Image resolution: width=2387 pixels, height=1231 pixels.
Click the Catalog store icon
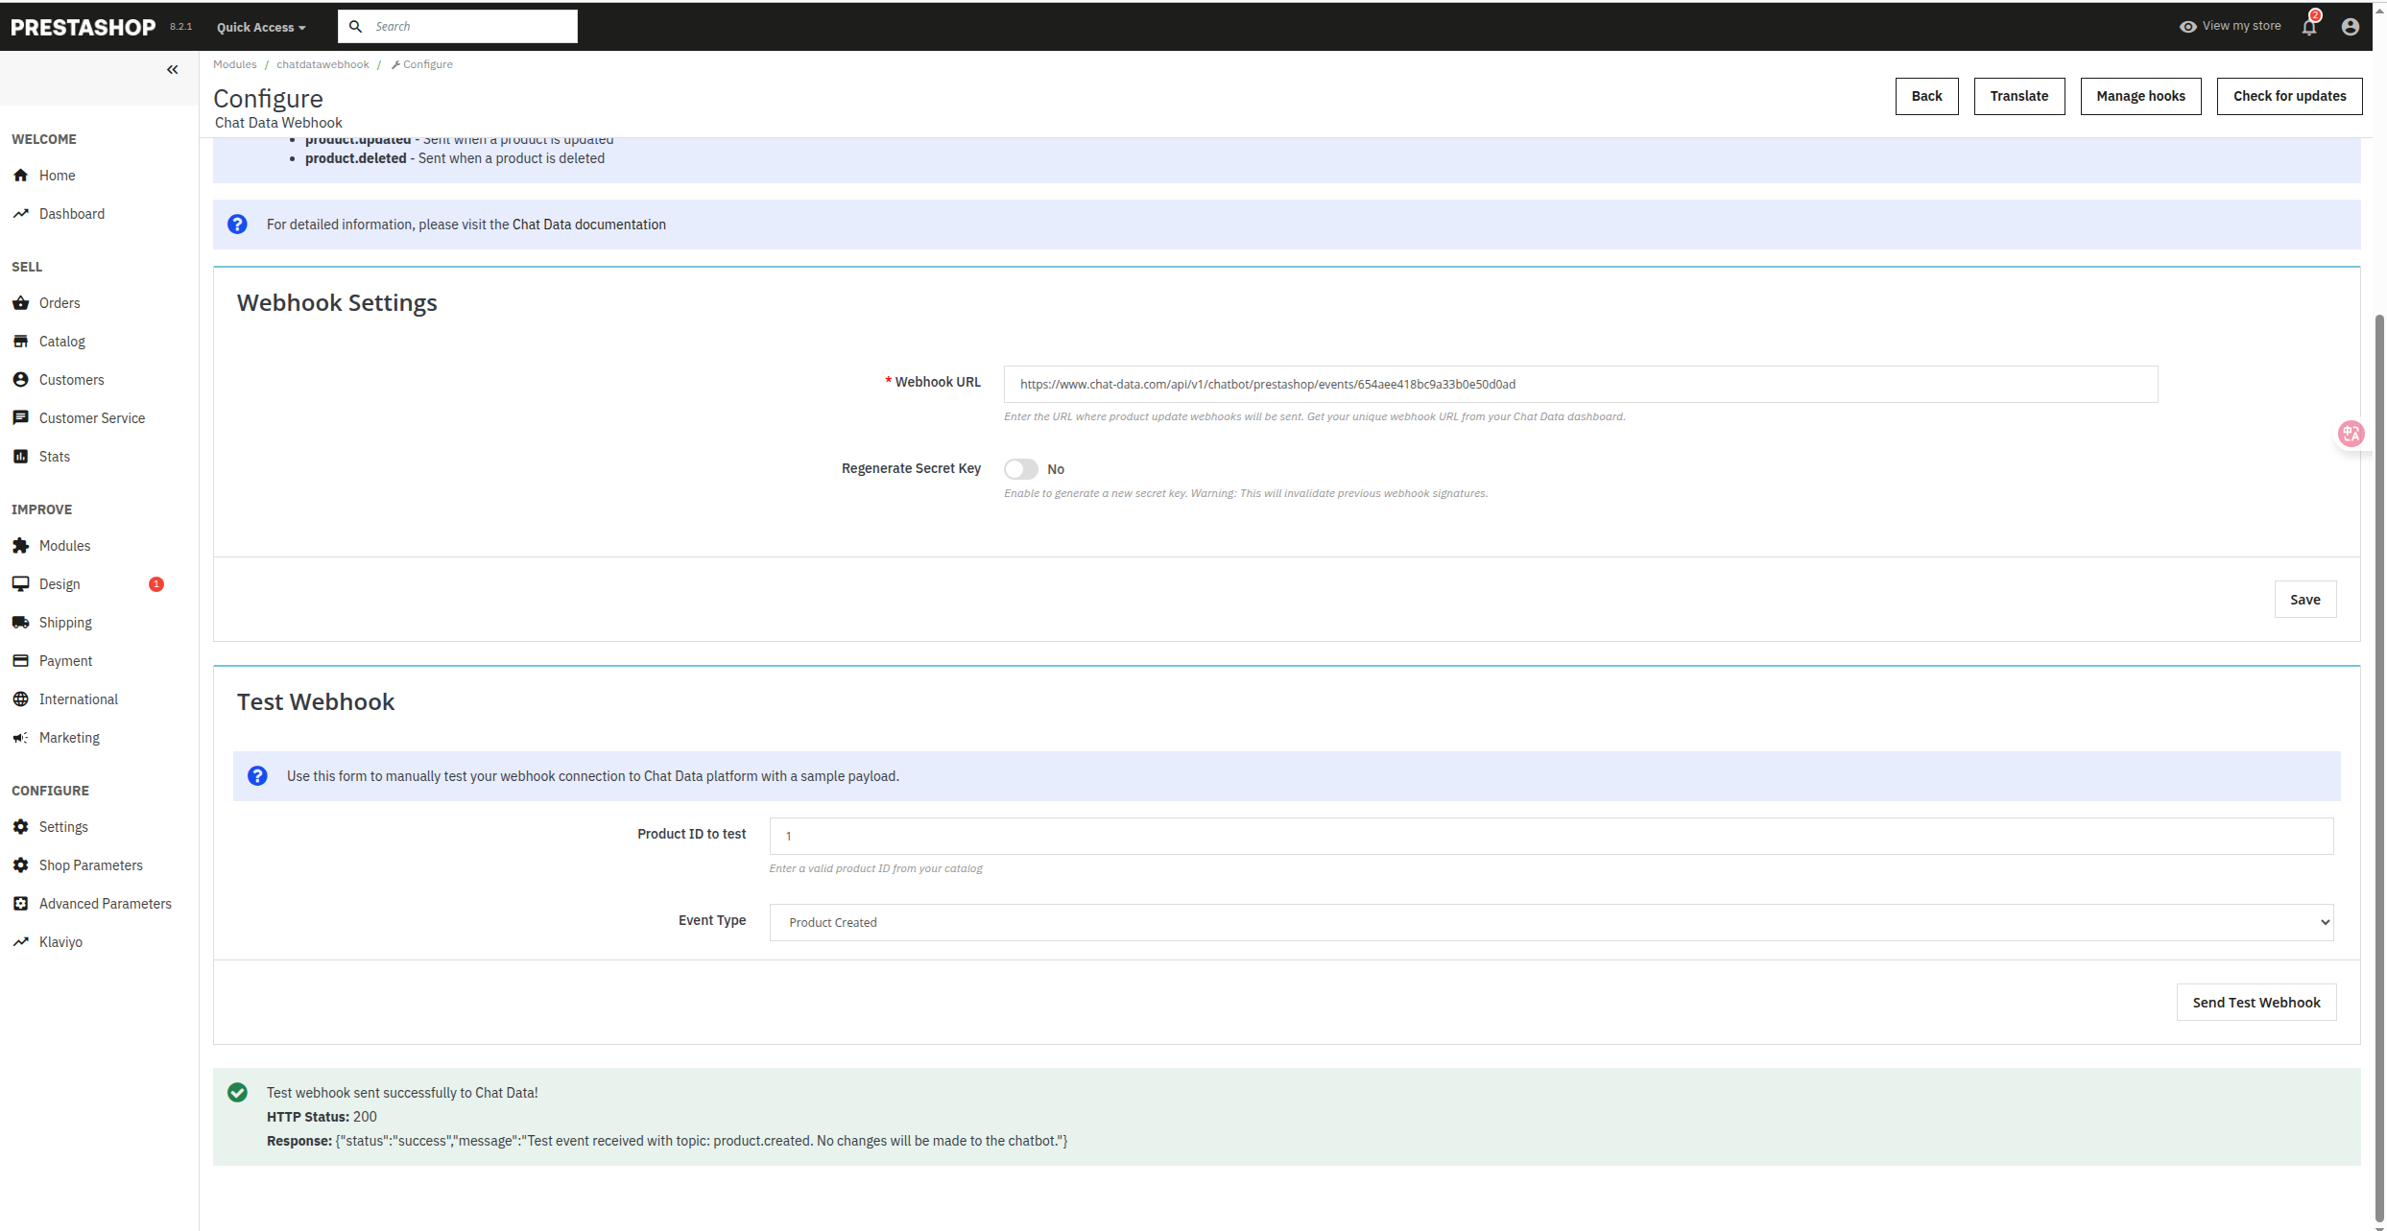click(21, 342)
